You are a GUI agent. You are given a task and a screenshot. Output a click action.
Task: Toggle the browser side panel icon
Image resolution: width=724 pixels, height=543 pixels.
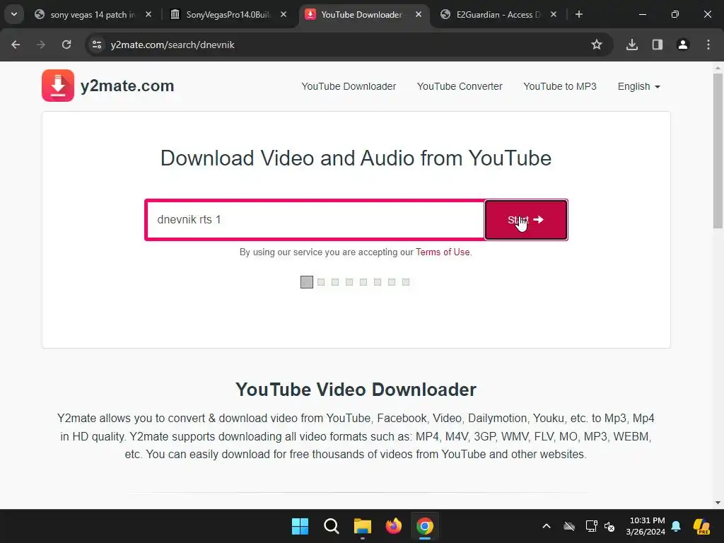click(x=658, y=45)
